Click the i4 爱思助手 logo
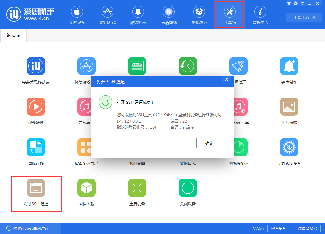Image resolution: width=325 pixels, height=234 pixels. (31, 14)
